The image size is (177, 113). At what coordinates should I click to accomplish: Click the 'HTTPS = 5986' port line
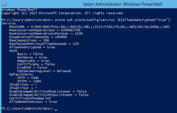29,81
